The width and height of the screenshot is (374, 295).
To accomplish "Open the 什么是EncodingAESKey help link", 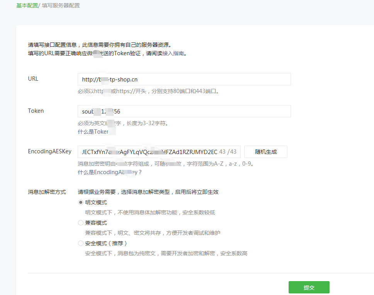I will pos(110,172).
